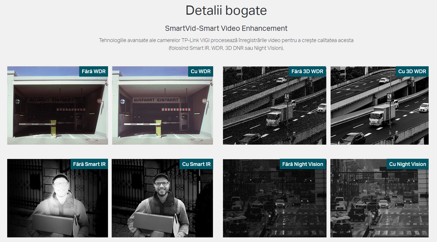Click the 'Cu 3D WDR' label badge
Image resolution: width=437 pixels, height=242 pixels.
(x=412, y=71)
